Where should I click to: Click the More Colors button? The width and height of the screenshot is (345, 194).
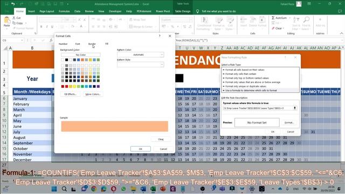(93, 94)
